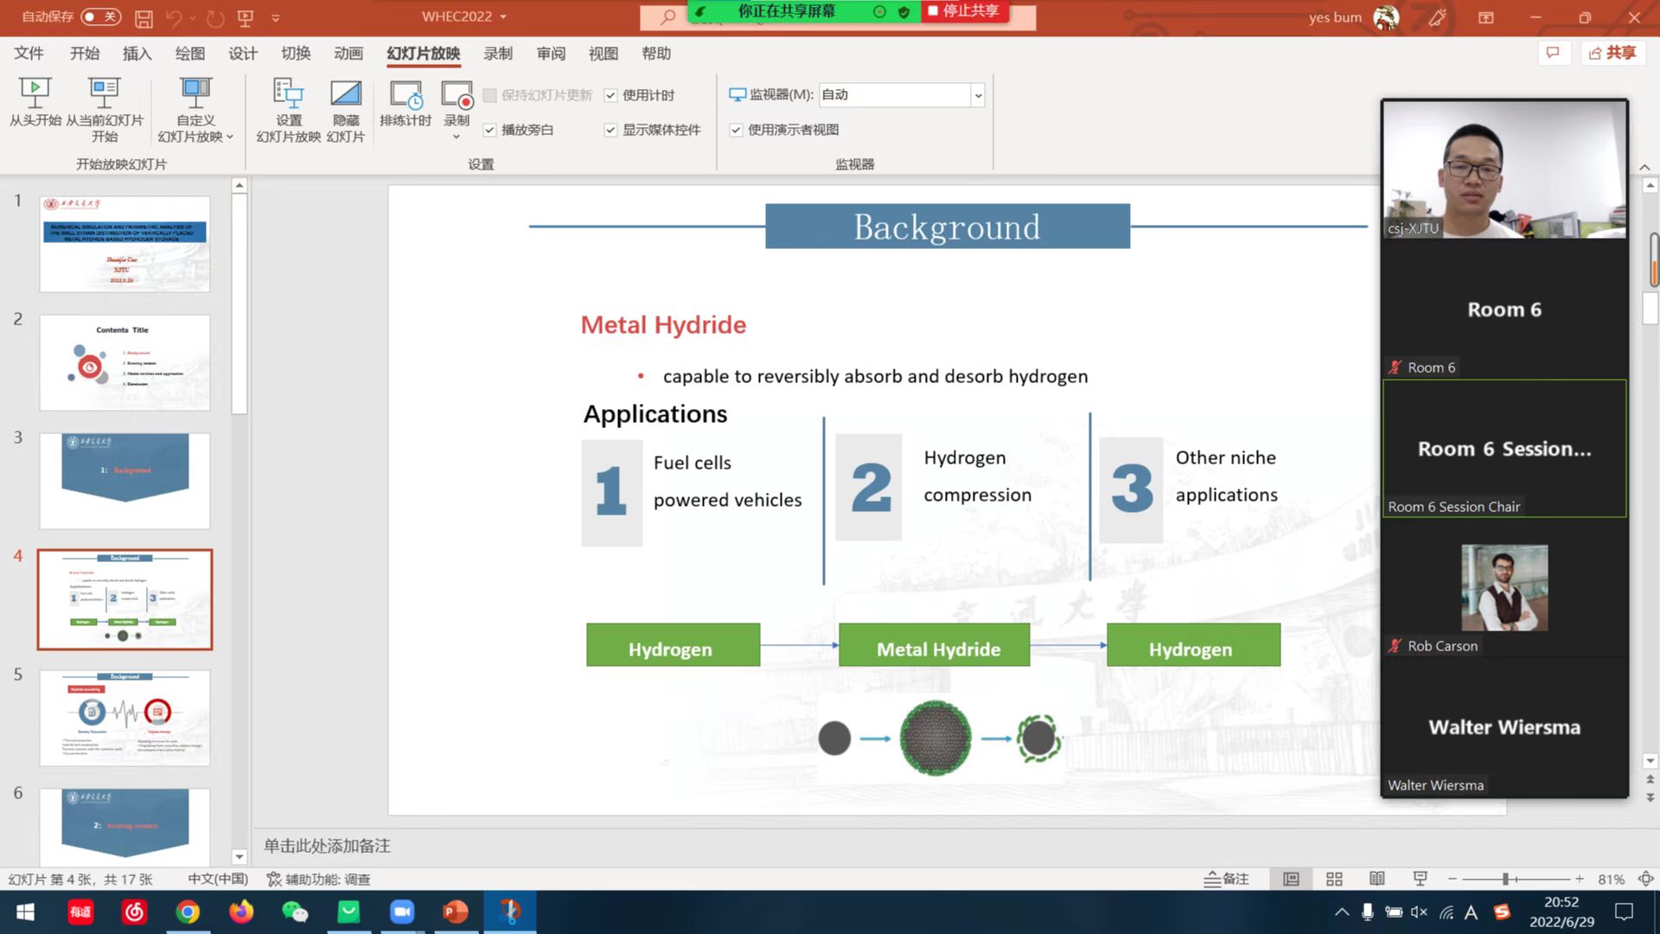Open the Design ribbon tab
The image size is (1660, 934).
point(243,54)
